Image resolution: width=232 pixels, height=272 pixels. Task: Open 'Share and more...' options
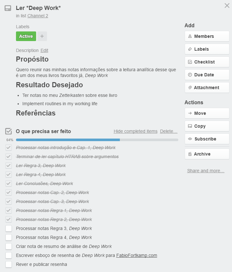205,171
